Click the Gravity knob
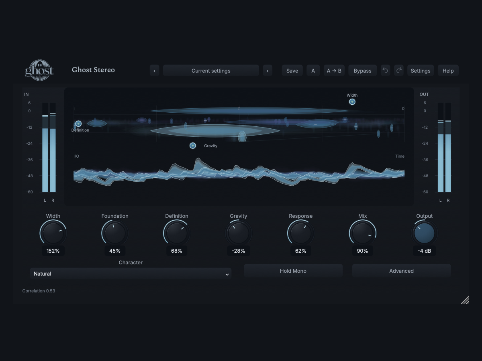 (x=239, y=233)
